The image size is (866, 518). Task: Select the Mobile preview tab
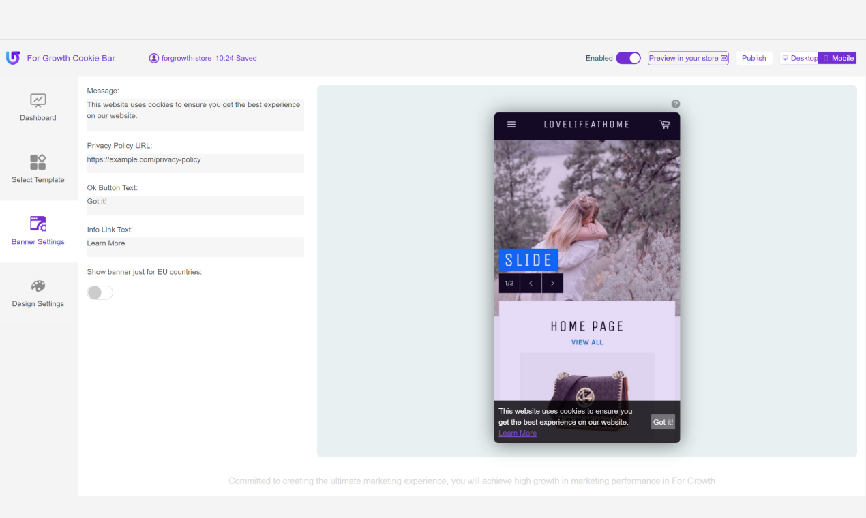[x=837, y=58]
